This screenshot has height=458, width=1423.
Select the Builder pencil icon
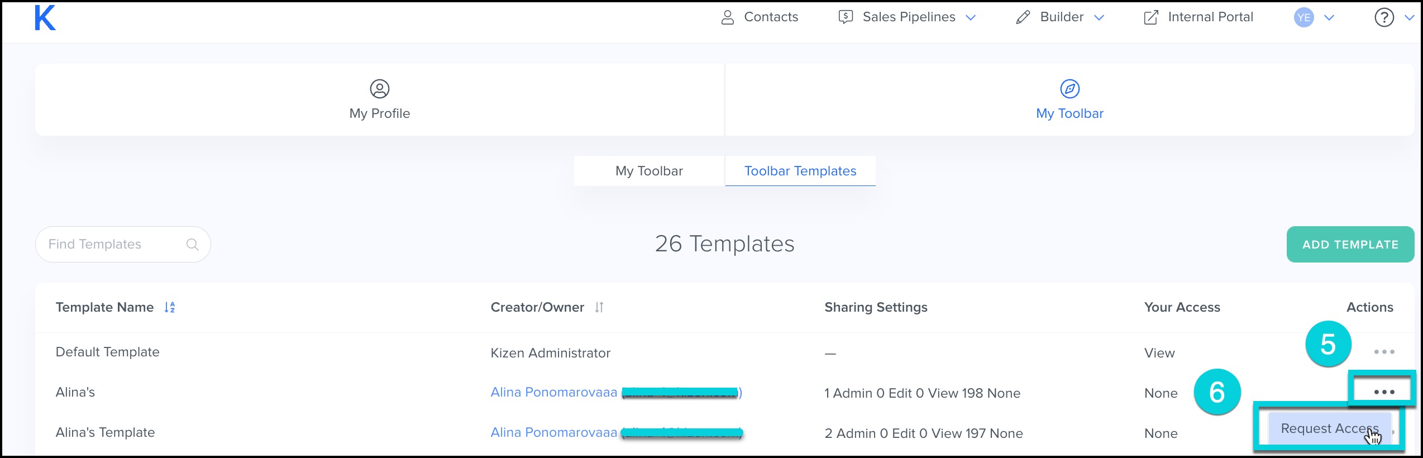tap(1022, 17)
